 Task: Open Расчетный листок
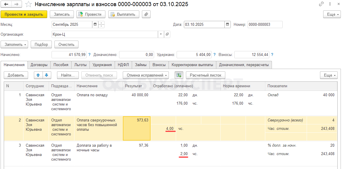(x=206, y=75)
